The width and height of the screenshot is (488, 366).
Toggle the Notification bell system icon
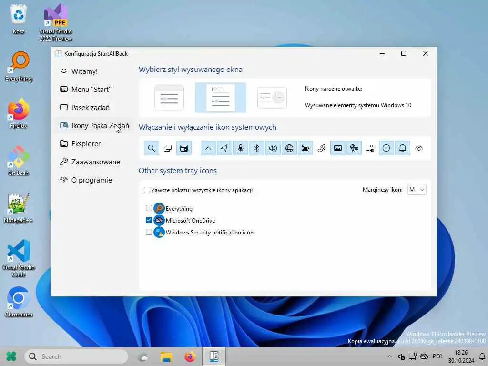[402, 148]
